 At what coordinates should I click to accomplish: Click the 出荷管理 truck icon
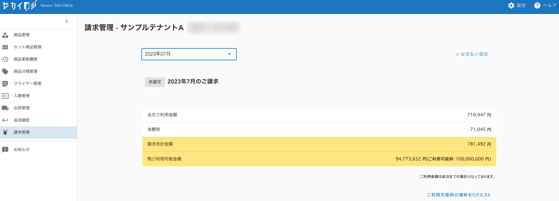tap(5, 108)
